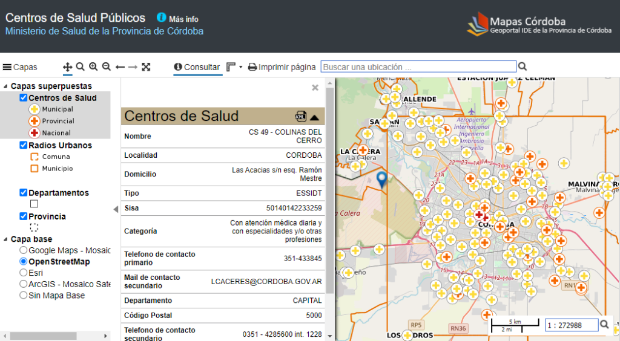Select the zoom box magnifier tool
Image resolution: width=620 pixels, height=341 pixels.
(81, 67)
